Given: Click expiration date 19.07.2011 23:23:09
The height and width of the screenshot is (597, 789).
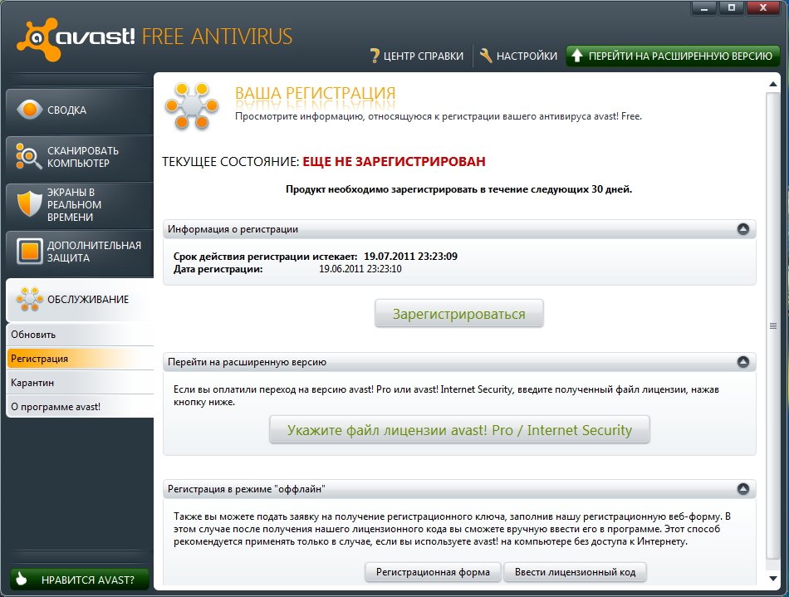Looking at the screenshot, I should point(410,257).
